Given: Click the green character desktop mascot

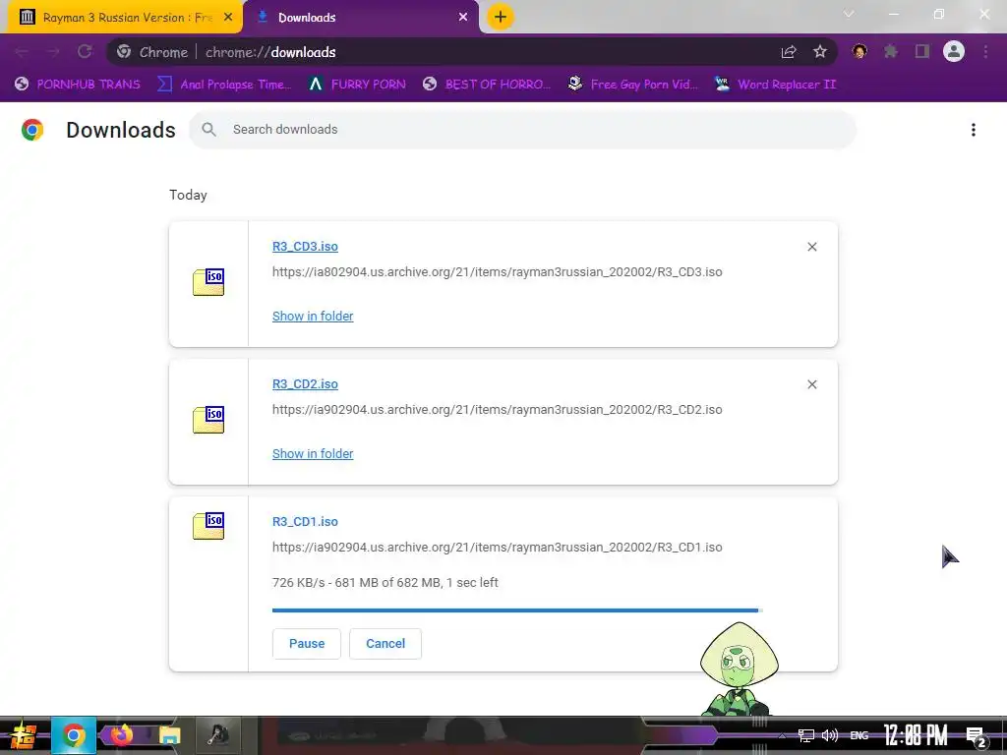Looking at the screenshot, I should pos(740,668).
